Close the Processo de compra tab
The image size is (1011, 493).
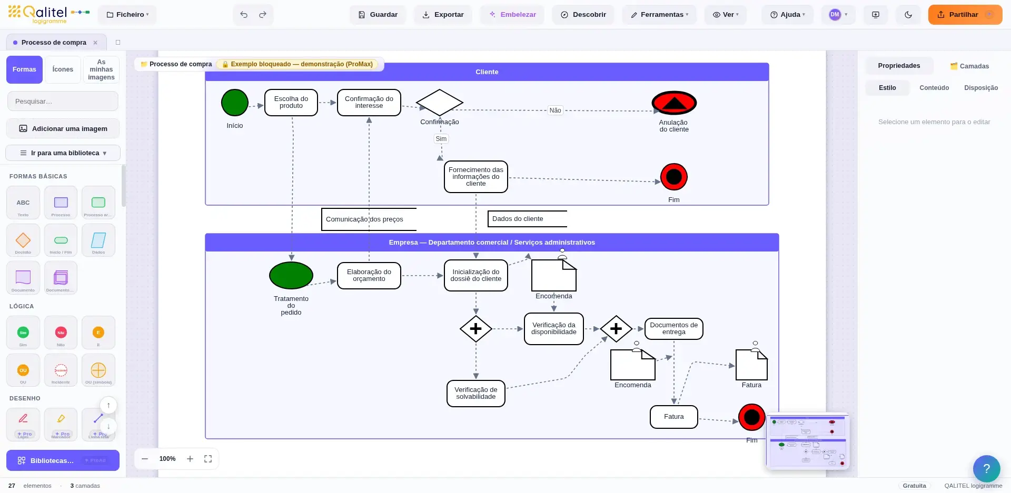pos(95,43)
